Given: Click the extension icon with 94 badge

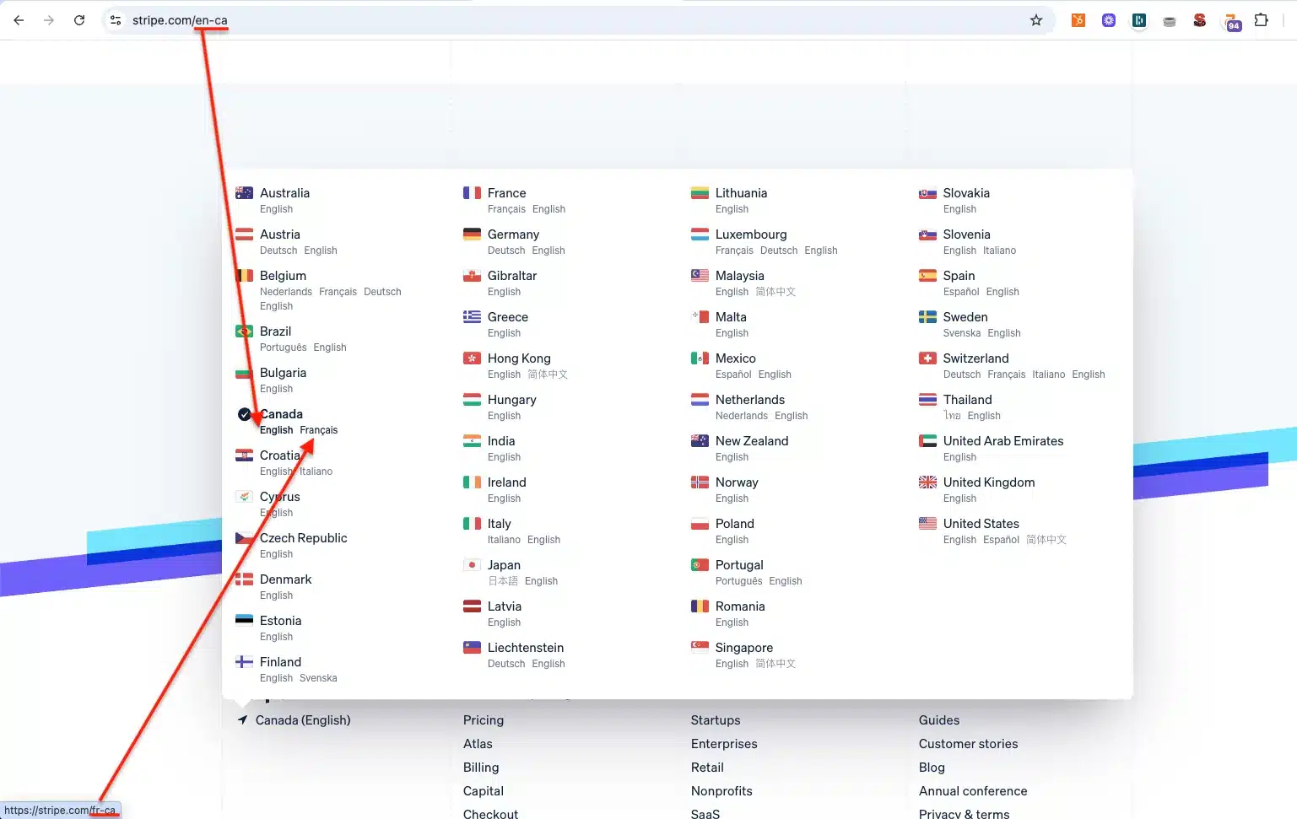Looking at the screenshot, I should coord(1232,22).
